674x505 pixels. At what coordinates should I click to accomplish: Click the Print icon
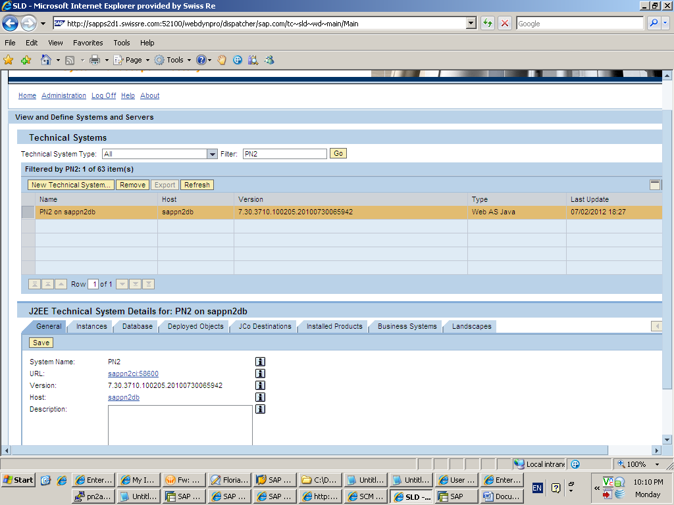pyautogui.click(x=95, y=60)
